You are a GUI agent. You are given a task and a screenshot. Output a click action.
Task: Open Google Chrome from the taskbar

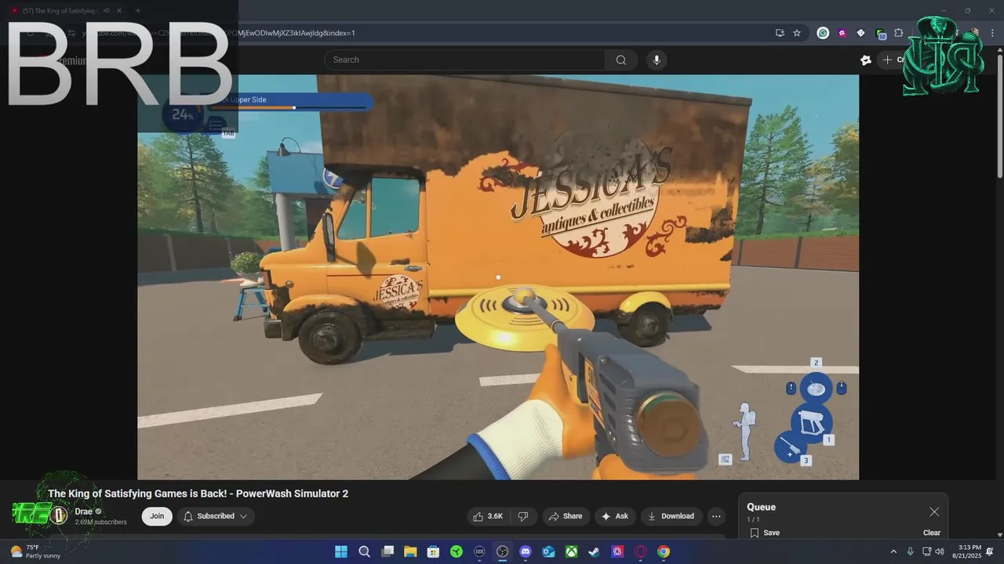664,551
